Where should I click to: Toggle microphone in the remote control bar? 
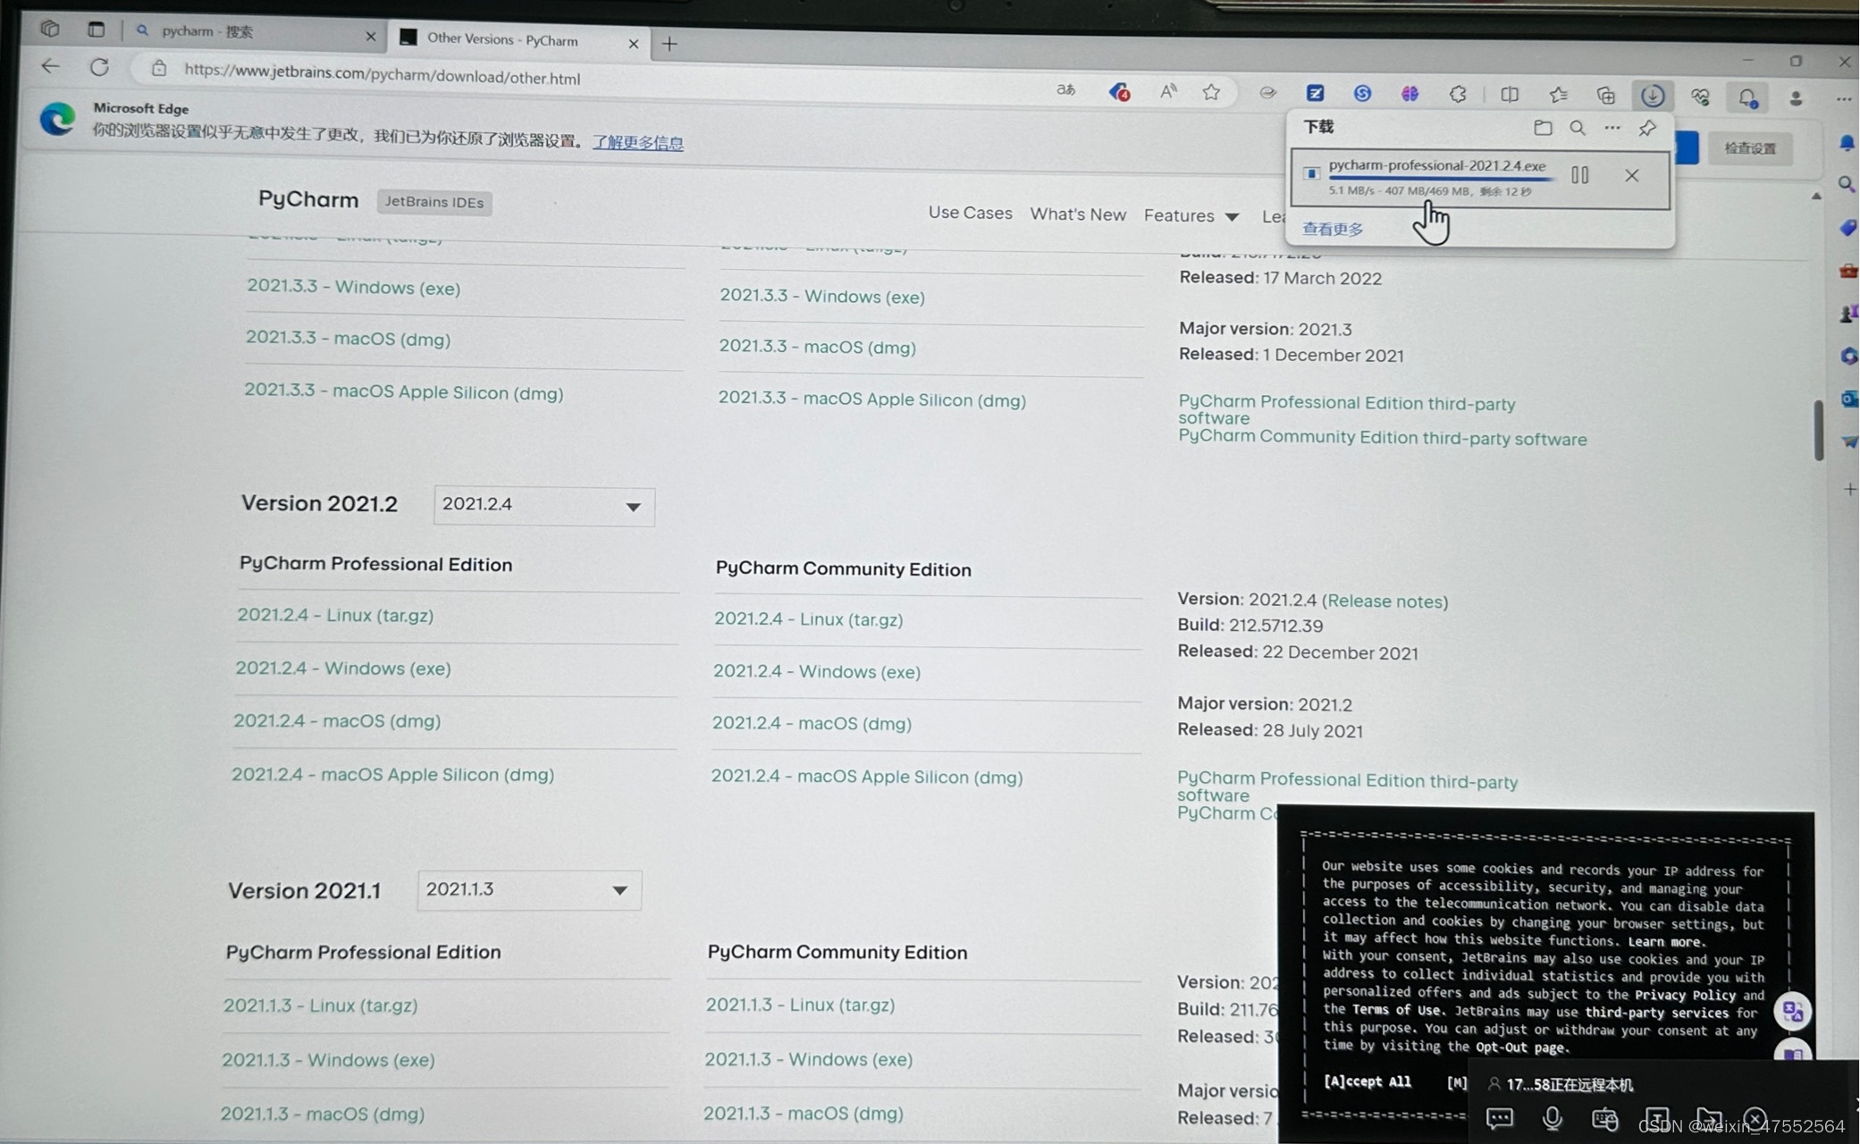coord(1553,1117)
